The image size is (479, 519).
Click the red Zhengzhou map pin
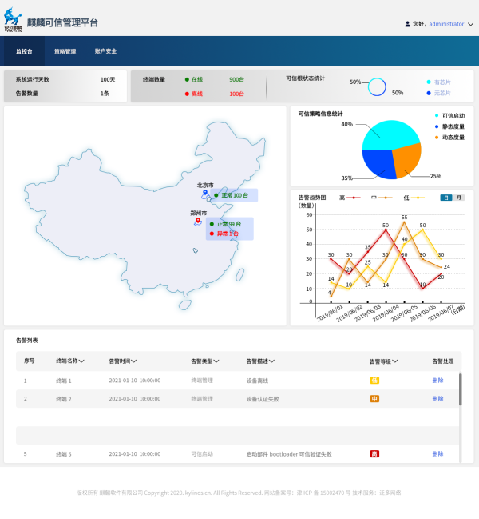pos(198,221)
